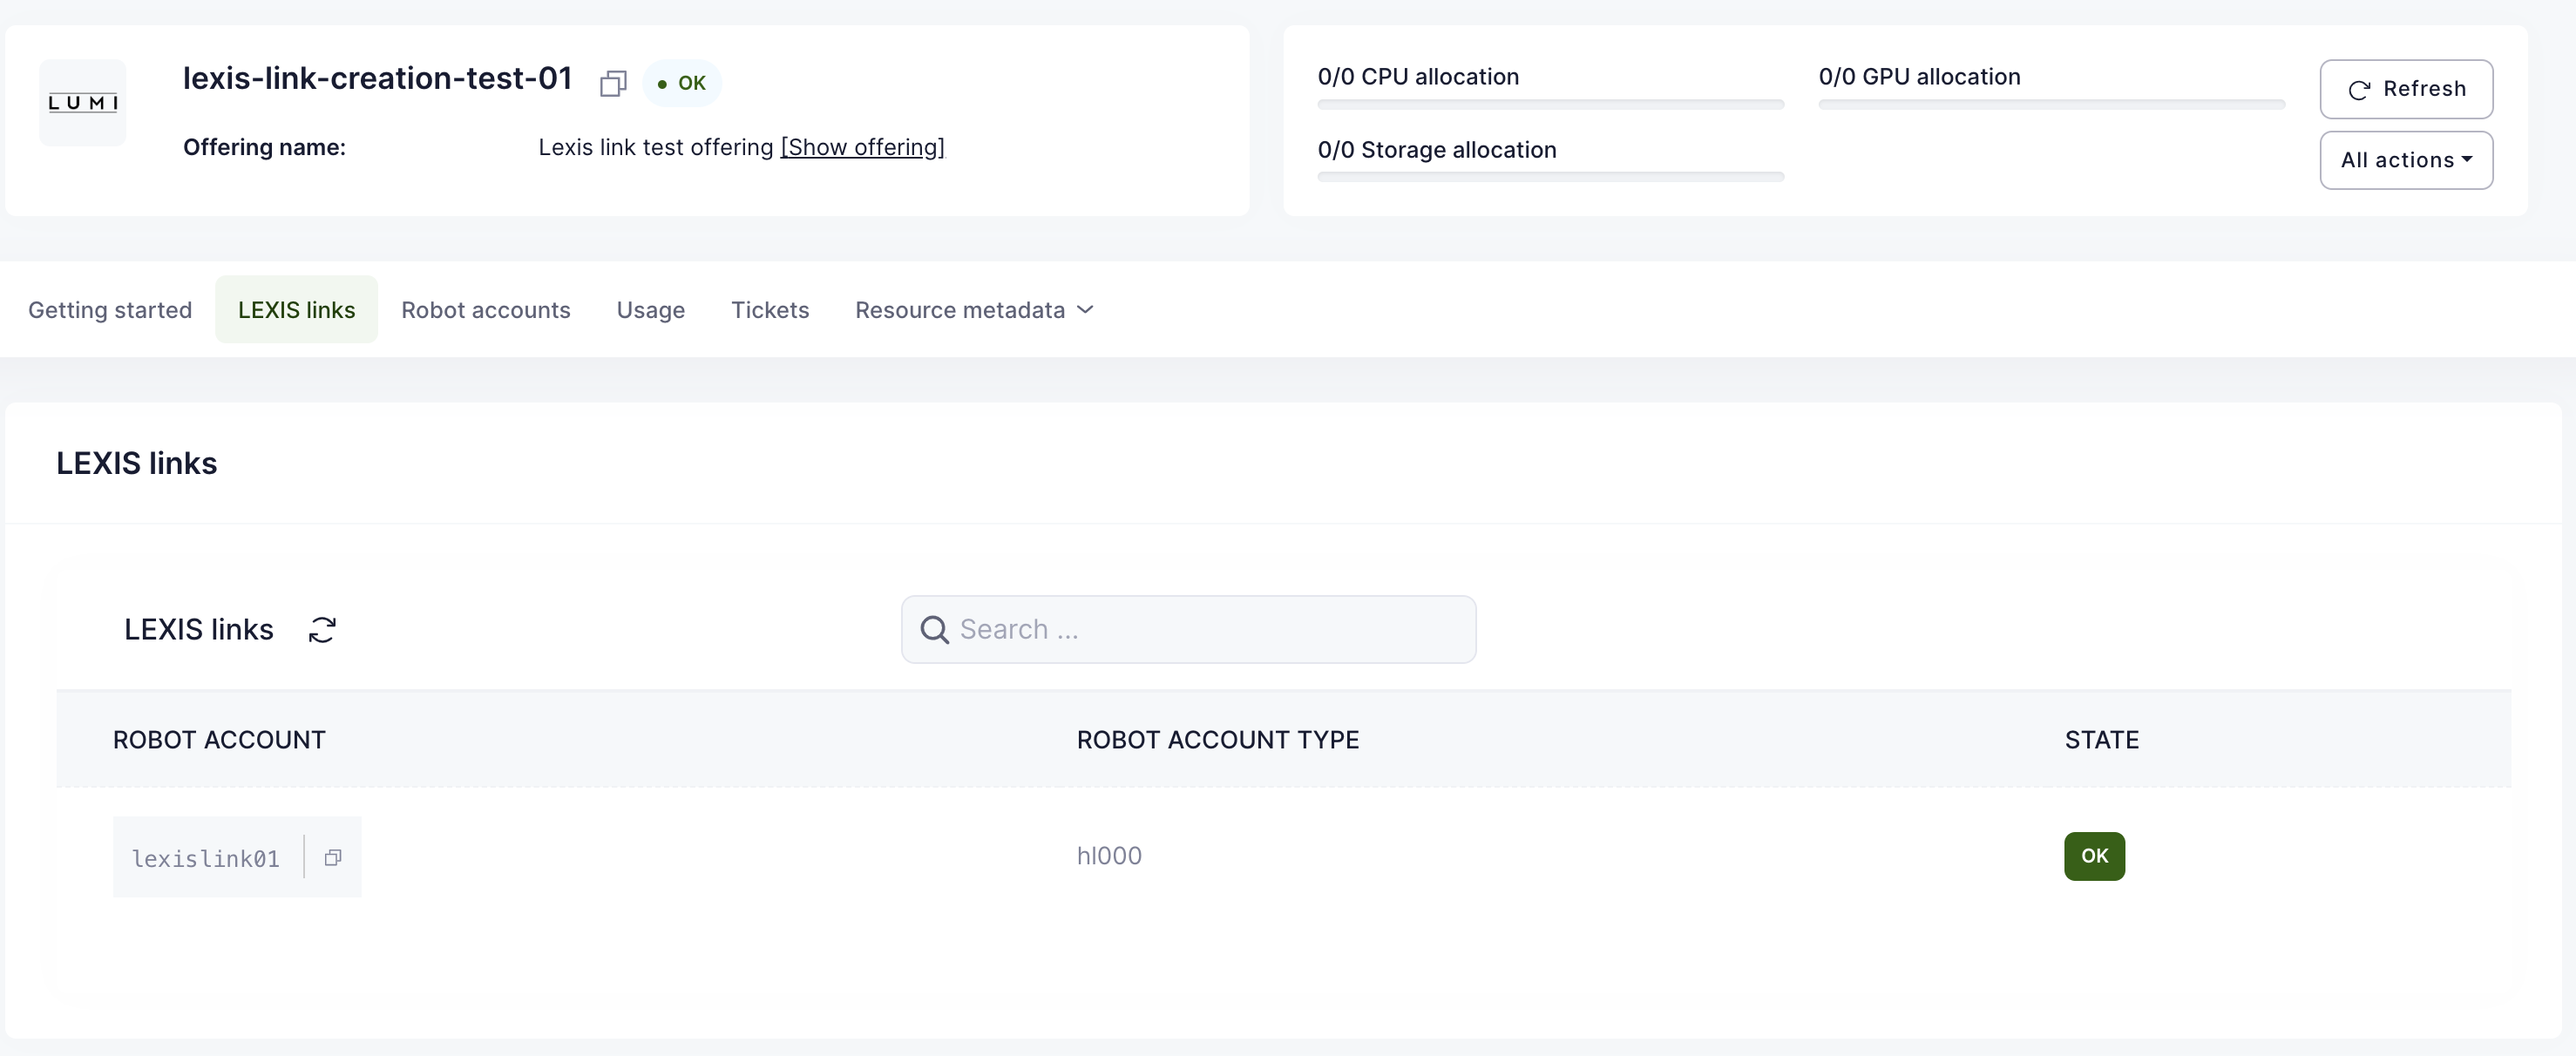Click the Storage allocation progress bar
This screenshot has width=2576, height=1056.
tap(1550, 177)
